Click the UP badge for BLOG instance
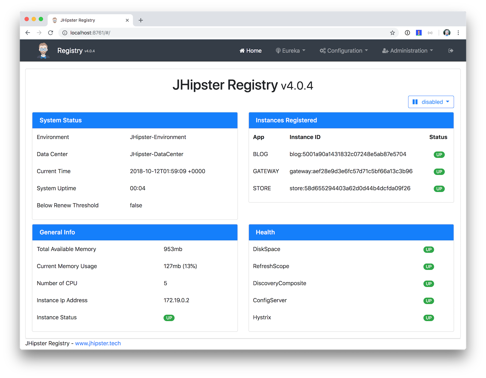Viewport: 486px width, 378px height. (439, 155)
